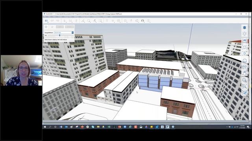Select the line sketch tool

click(x=83, y=21)
